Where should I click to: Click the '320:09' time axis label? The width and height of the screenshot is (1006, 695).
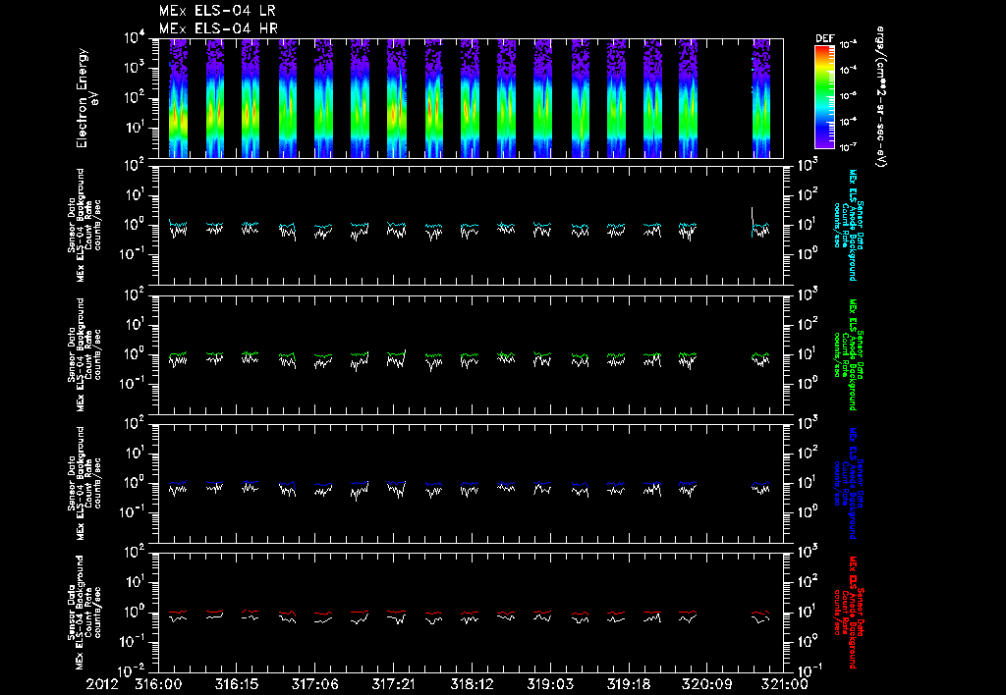coord(706,684)
